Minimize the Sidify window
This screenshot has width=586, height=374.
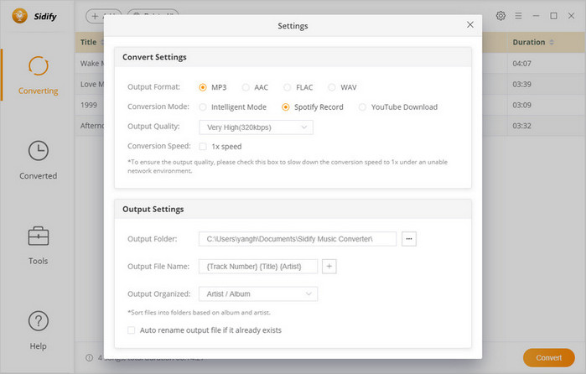536,16
